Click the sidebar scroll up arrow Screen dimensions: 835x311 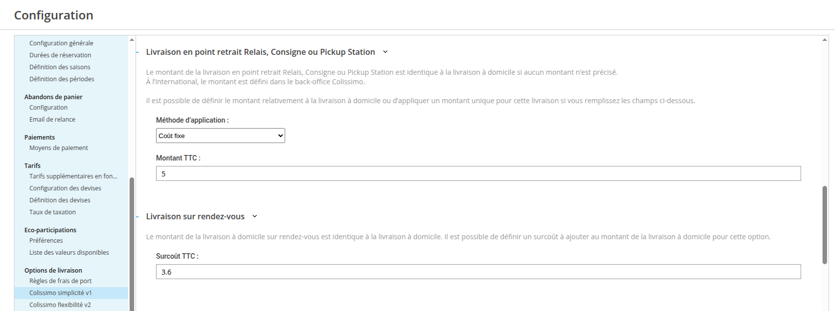coord(132,39)
